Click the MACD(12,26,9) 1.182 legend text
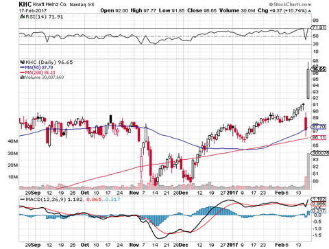The width and height of the screenshot is (329, 249). click(x=54, y=200)
